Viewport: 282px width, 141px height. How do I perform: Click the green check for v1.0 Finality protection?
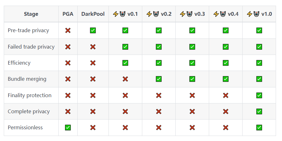[x=259, y=95]
